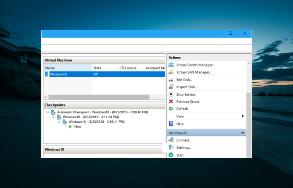The image size is (293, 188).
Task: Click the Off state cell
Action: [x=95, y=74]
